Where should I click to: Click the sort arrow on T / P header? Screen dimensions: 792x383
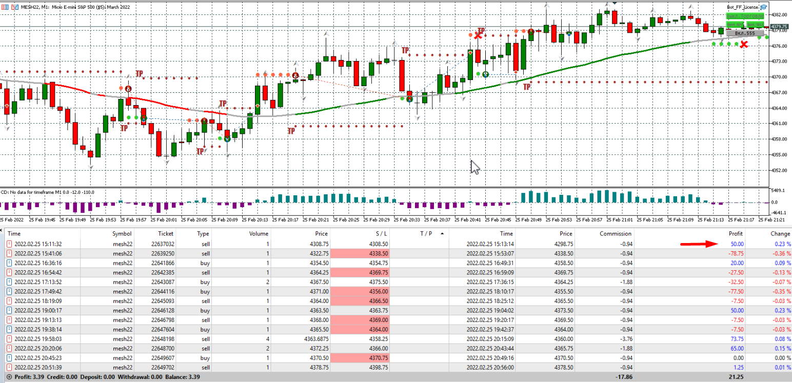(442, 233)
